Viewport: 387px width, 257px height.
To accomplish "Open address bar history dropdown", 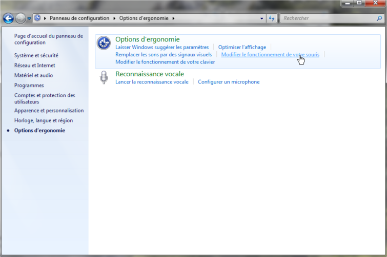I will [x=261, y=18].
